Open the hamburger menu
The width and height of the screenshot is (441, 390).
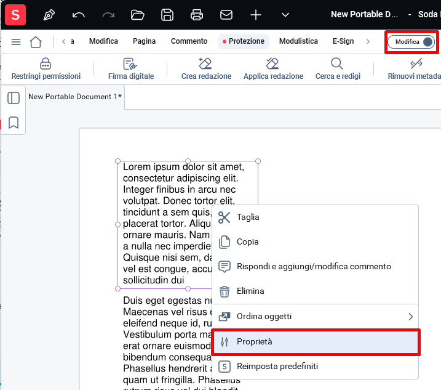click(16, 42)
